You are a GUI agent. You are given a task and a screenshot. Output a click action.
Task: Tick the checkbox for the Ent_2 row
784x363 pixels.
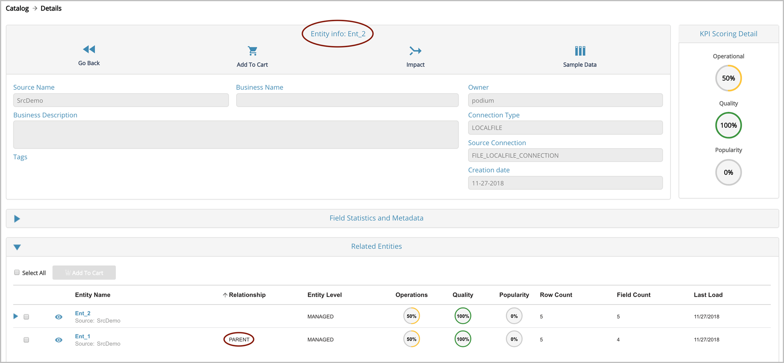[26, 317]
